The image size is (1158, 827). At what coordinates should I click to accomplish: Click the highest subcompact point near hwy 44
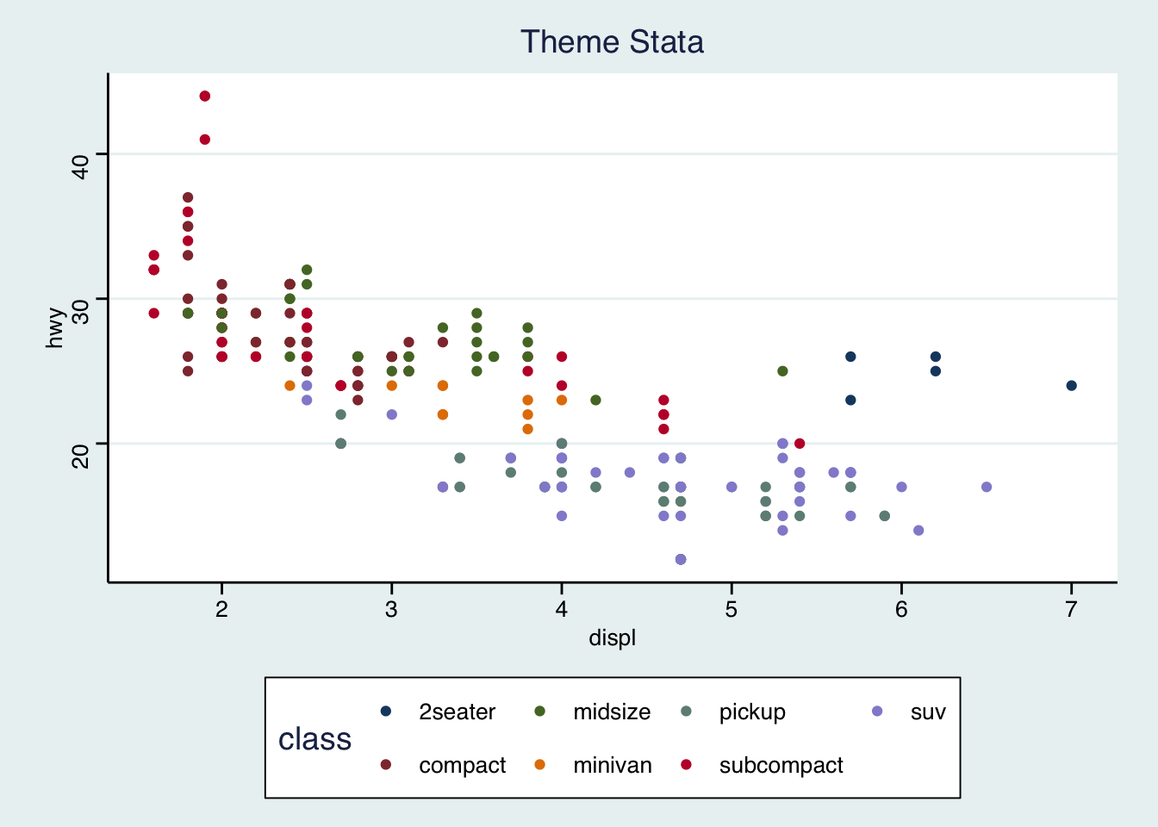pyautogui.click(x=205, y=96)
